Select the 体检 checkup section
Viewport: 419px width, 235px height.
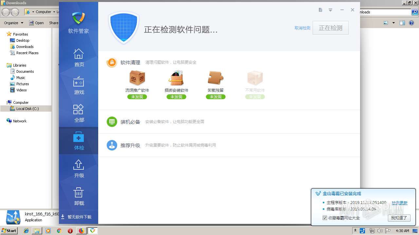[x=79, y=141]
